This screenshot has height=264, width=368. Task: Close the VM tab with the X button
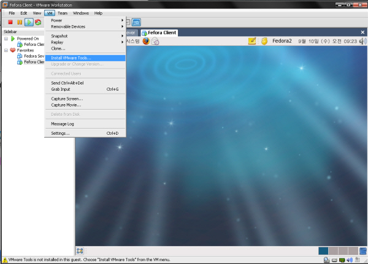pyautogui.click(x=362, y=32)
